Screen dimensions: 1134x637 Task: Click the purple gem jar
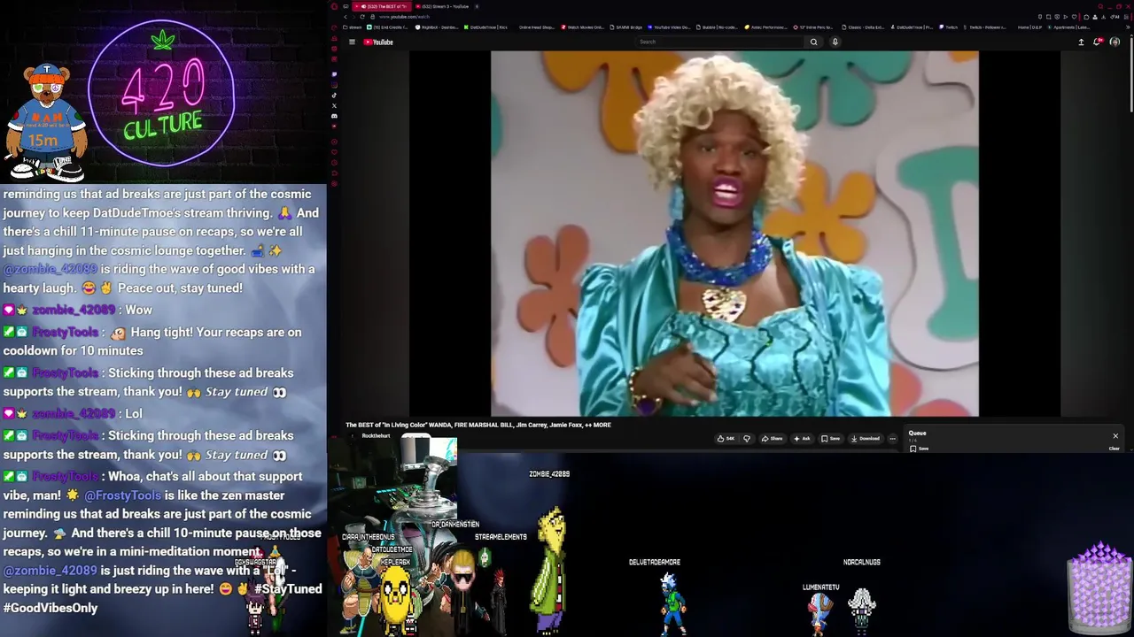pyautogui.click(x=1099, y=588)
